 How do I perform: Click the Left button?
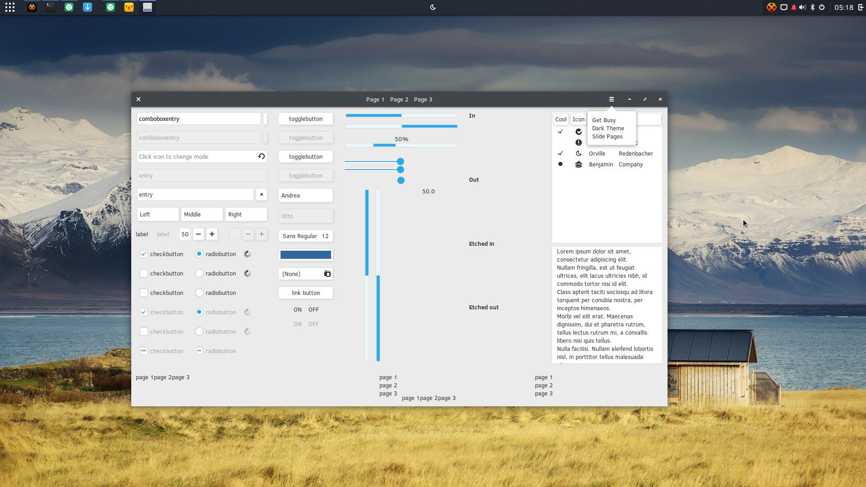pos(158,214)
